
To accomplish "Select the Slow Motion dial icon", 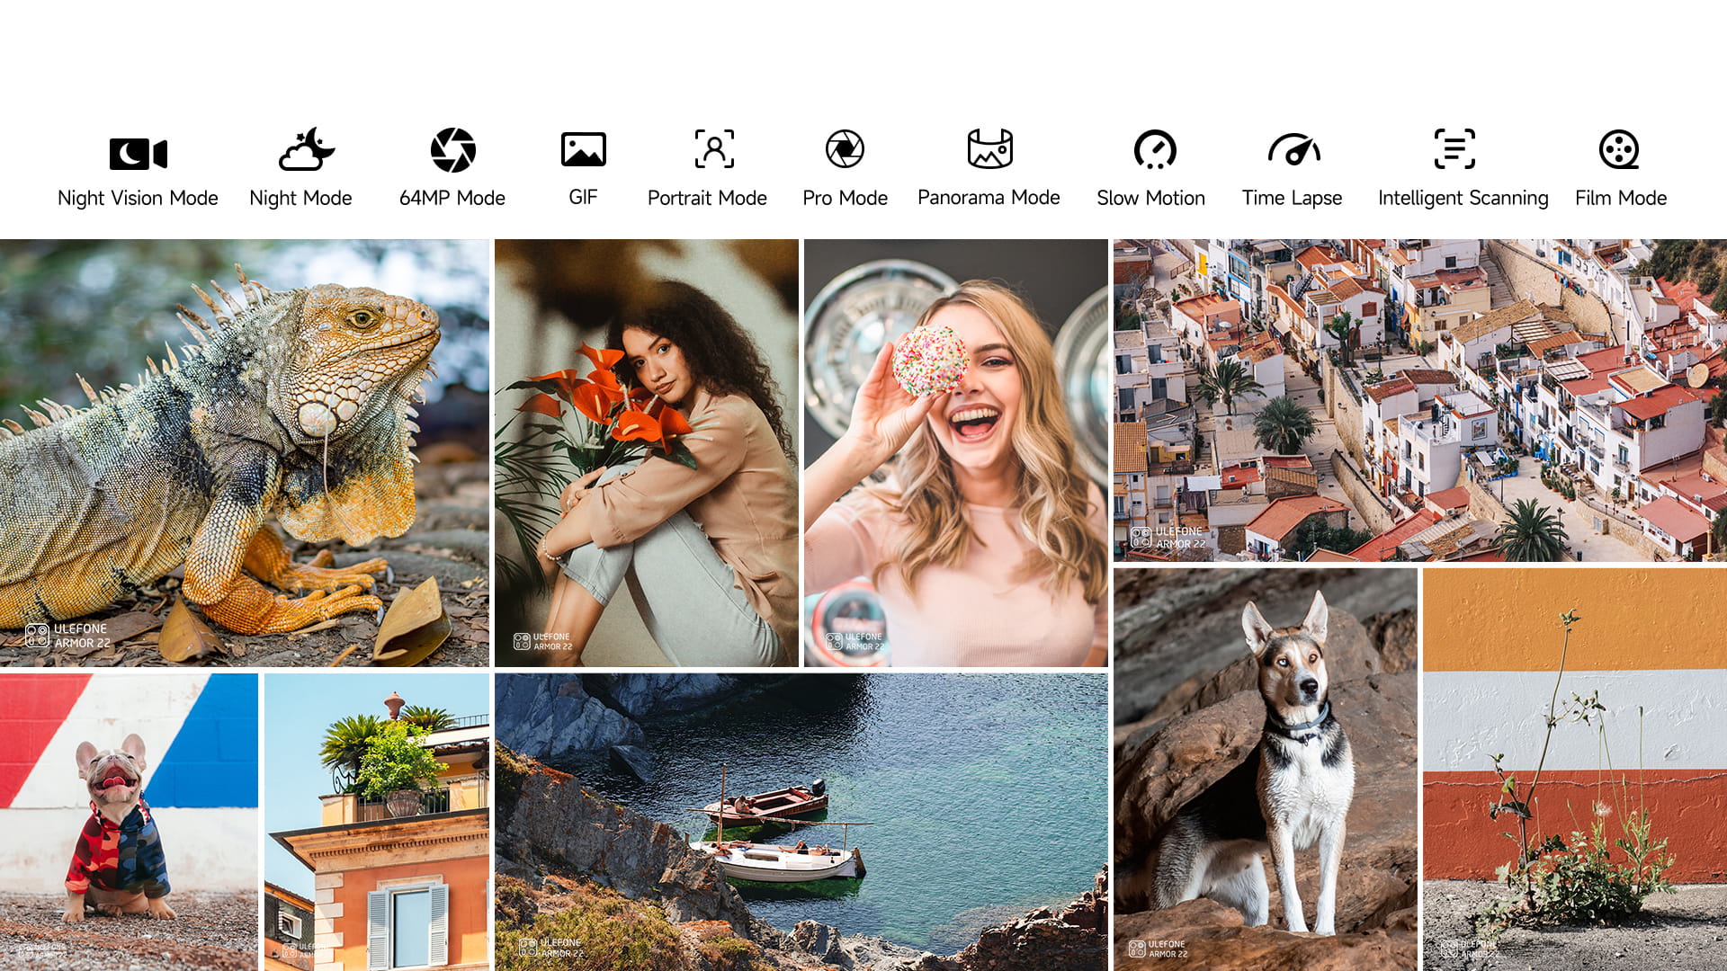I will (x=1154, y=149).
